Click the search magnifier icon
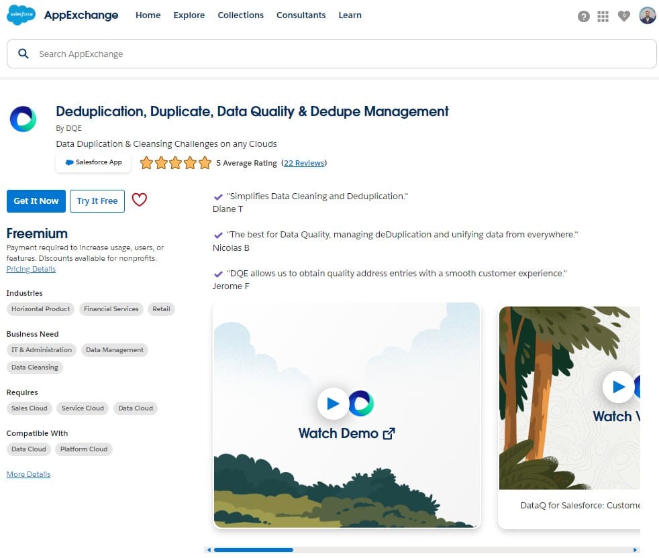This screenshot has width=659, height=558. pyautogui.click(x=23, y=54)
